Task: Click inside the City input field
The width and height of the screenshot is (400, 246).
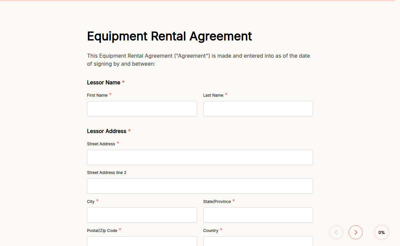Action: 142,215
